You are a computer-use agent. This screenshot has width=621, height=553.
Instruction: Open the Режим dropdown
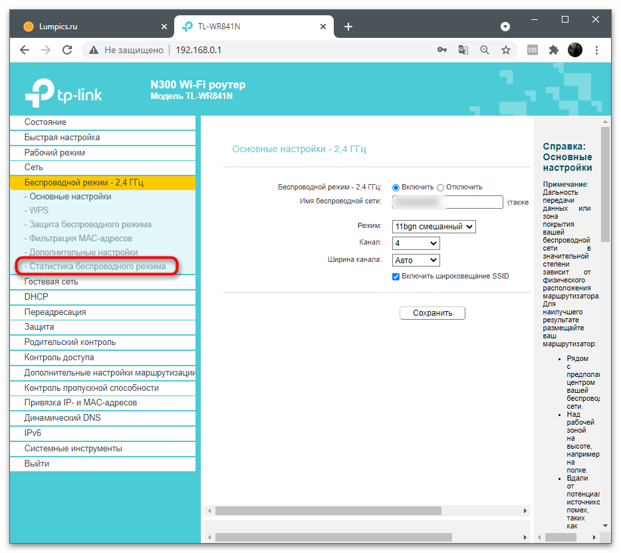(434, 227)
